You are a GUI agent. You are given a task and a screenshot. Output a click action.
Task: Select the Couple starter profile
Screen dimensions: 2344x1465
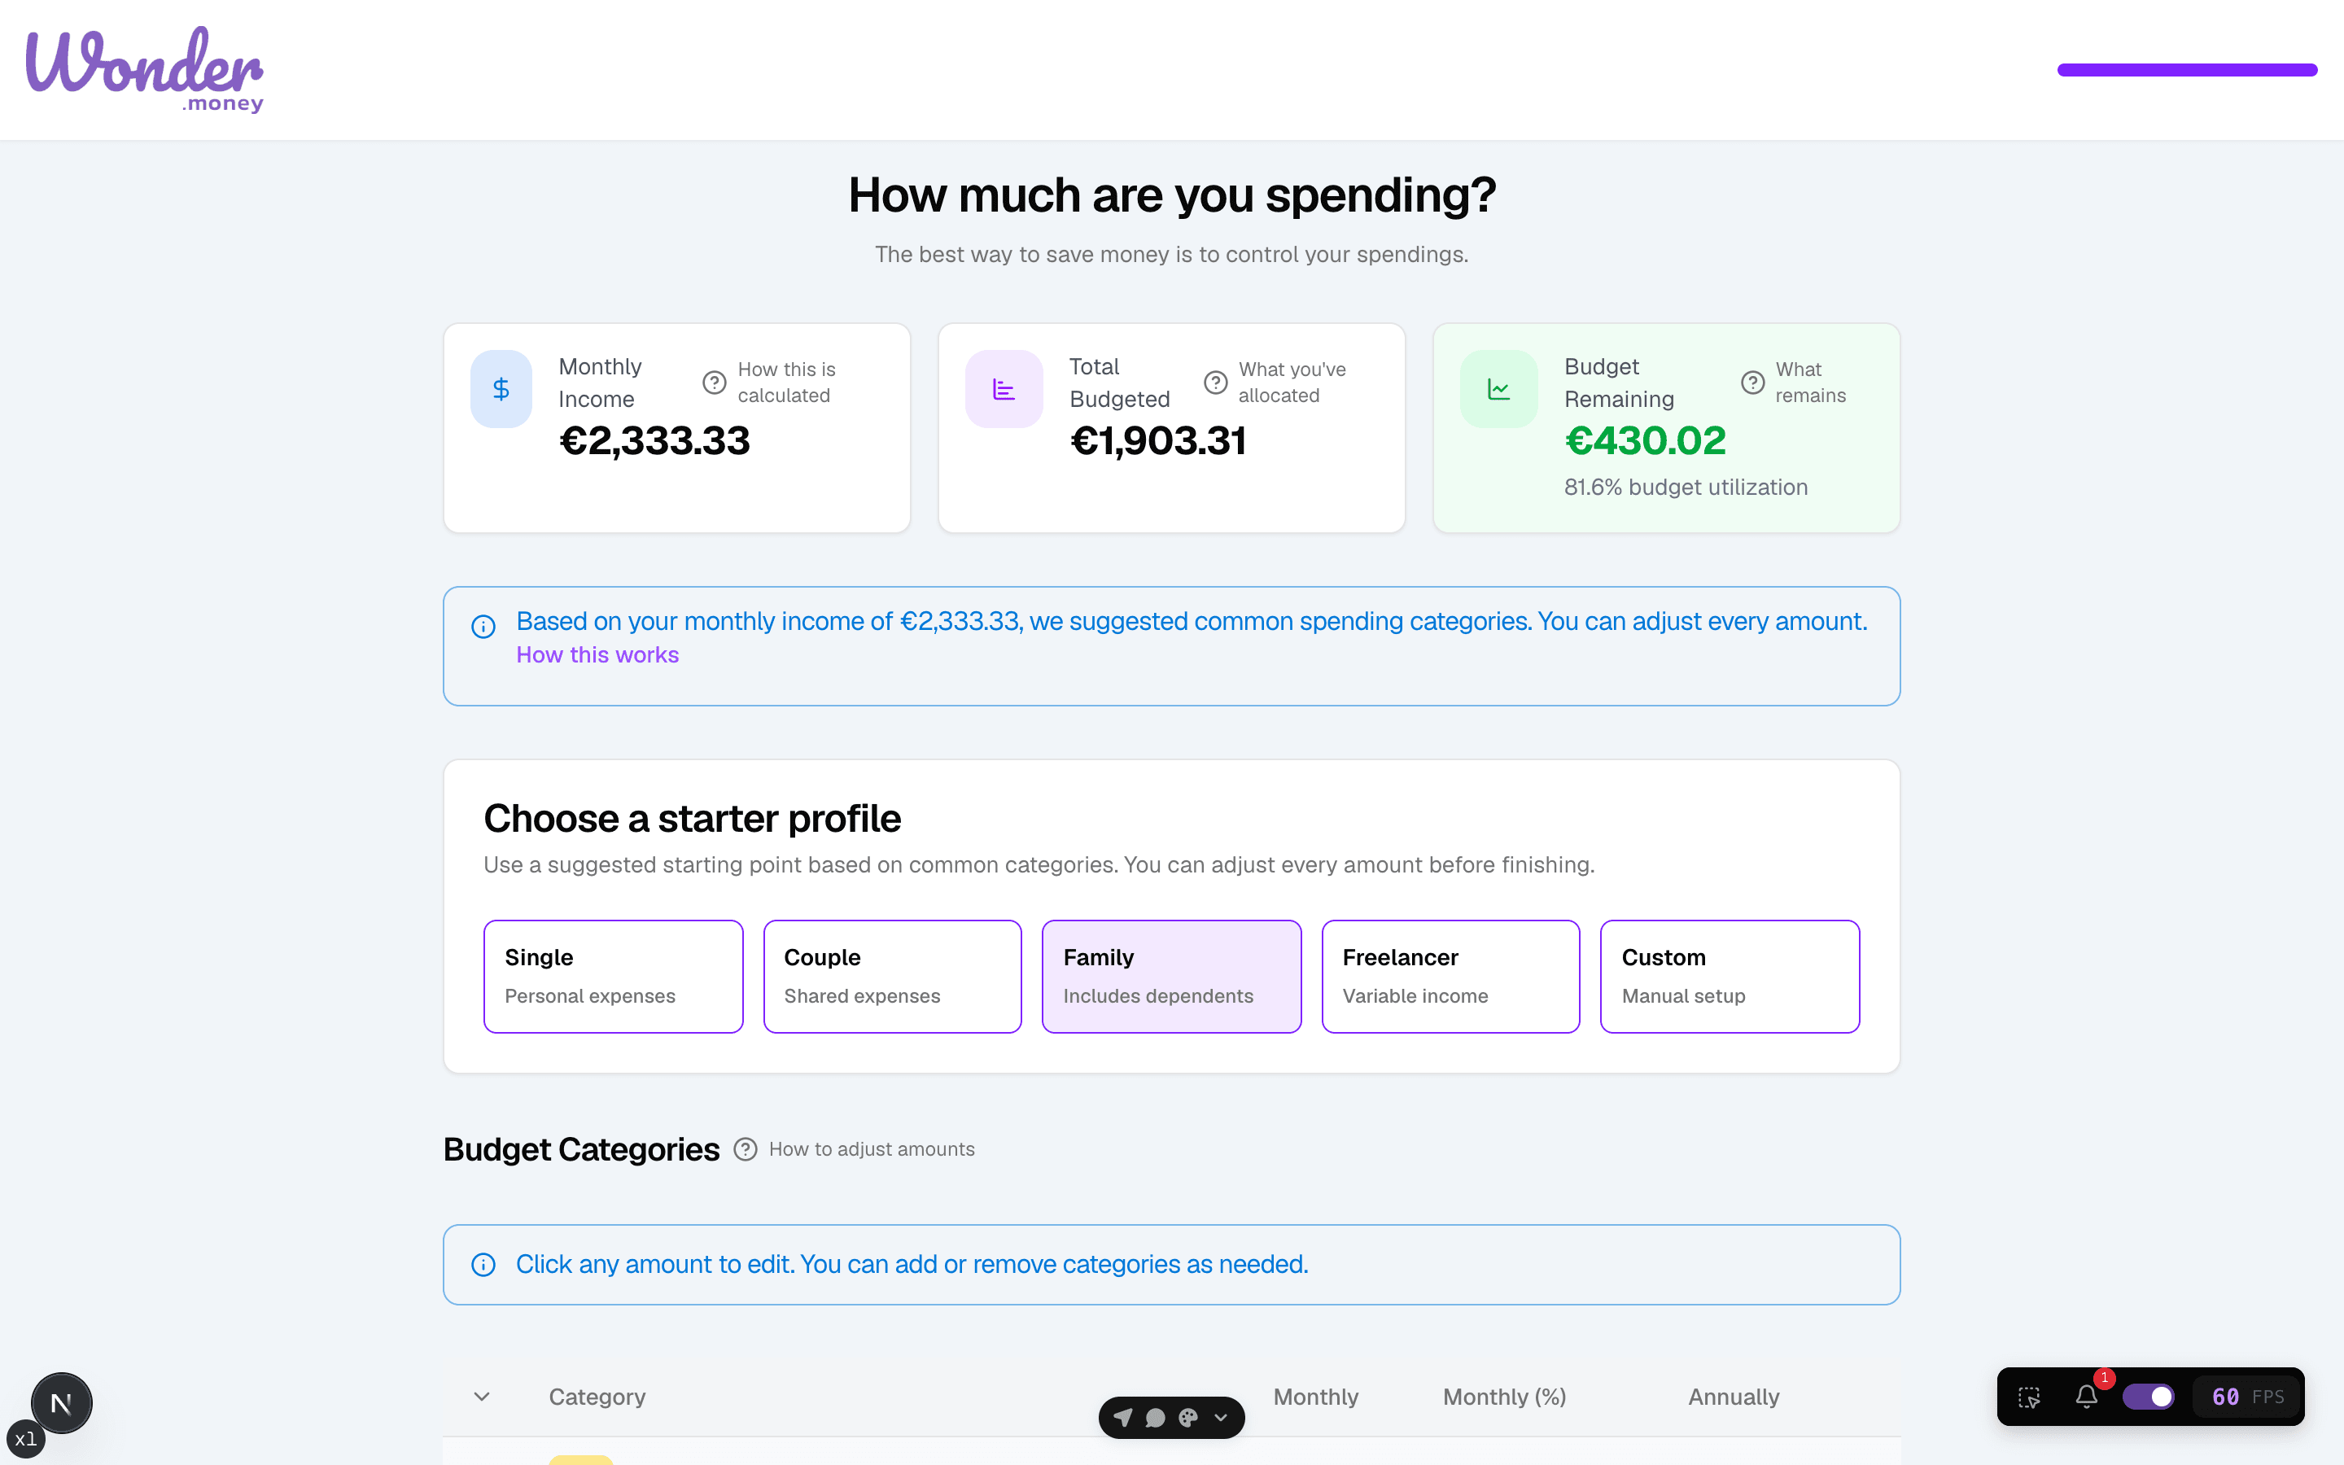pyautogui.click(x=892, y=977)
